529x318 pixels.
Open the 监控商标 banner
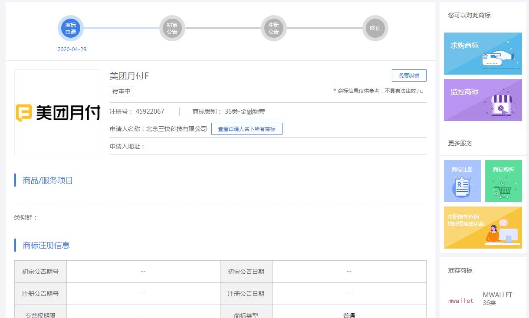tap(483, 100)
